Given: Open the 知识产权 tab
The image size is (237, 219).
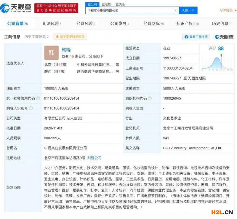Looking at the screenshot, I should (x=187, y=24).
